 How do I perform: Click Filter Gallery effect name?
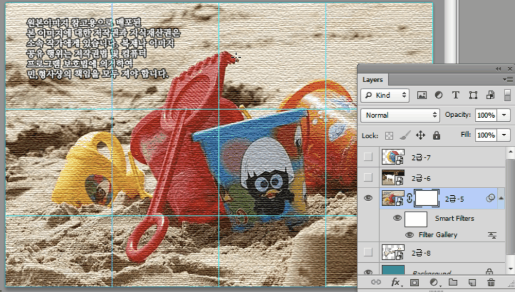click(x=438, y=235)
